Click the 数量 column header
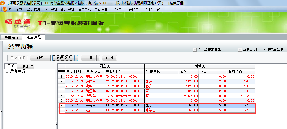The width and height of the screenshot is (287, 129). point(212,71)
